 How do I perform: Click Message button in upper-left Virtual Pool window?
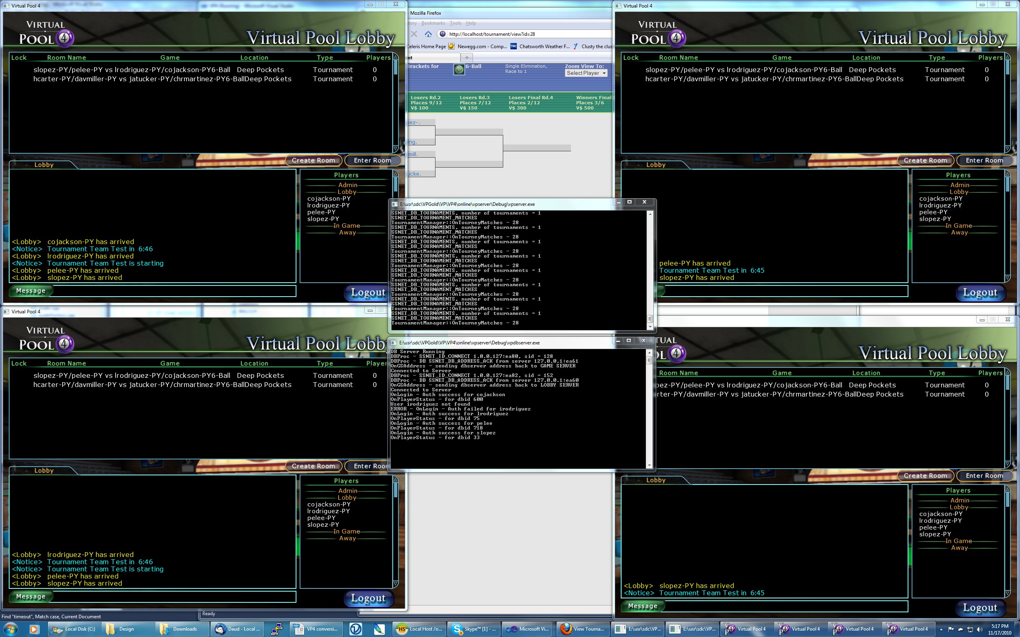(x=31, y=291)
